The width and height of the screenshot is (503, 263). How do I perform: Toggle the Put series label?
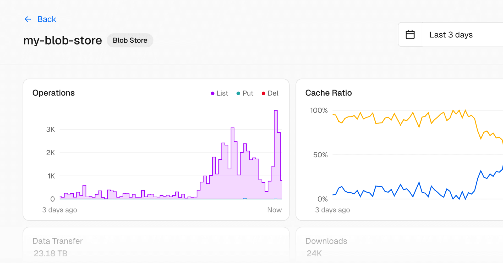coord(248,93)
